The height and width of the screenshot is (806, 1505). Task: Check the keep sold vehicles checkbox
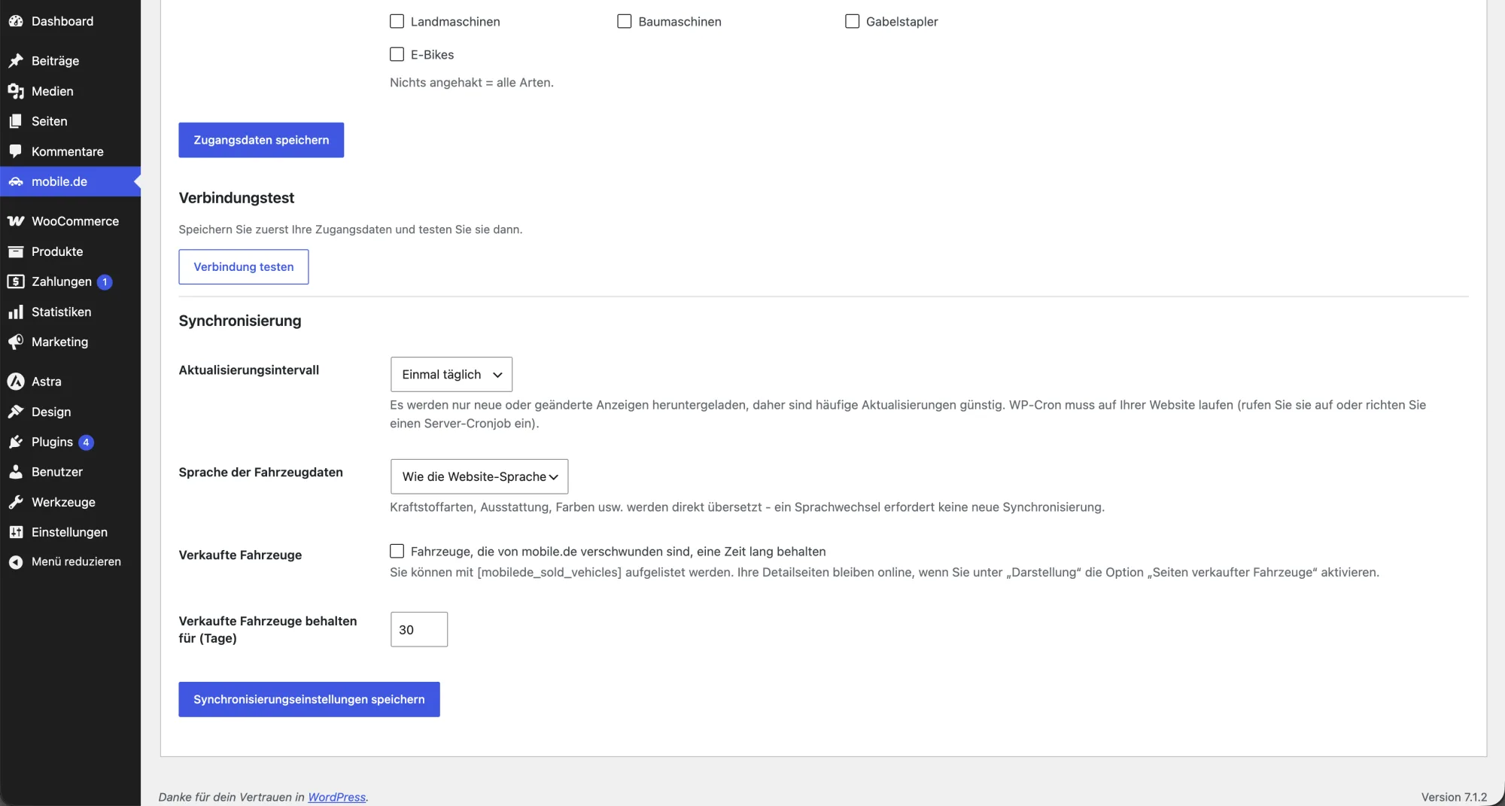(397, 551)
